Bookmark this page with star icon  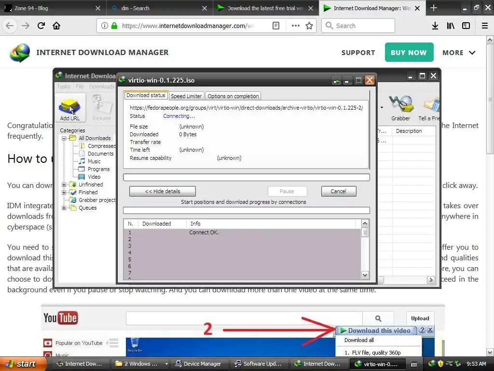[x=309, y=26]
